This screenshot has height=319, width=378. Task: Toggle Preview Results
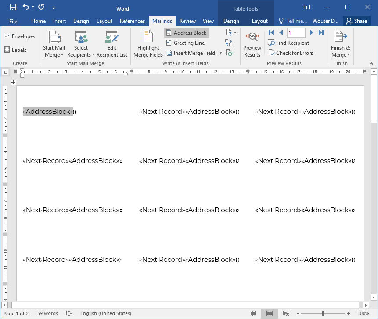pos(252,44)
